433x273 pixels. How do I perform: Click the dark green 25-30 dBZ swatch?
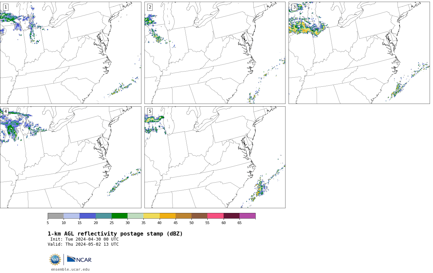click(x=119, y=216)
